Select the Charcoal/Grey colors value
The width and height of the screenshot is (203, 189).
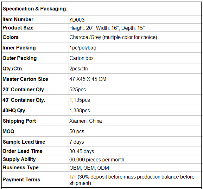coord(113,37)
